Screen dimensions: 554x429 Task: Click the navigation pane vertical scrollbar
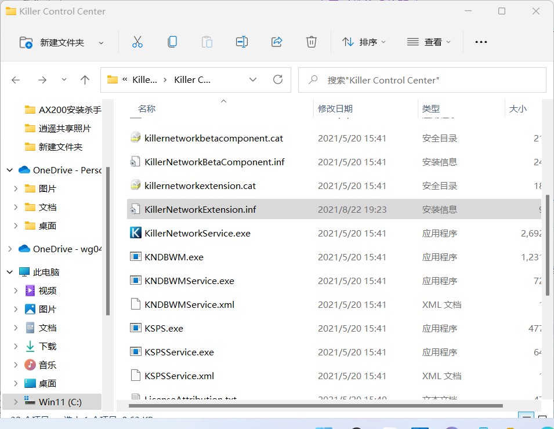tap(108, 241)
